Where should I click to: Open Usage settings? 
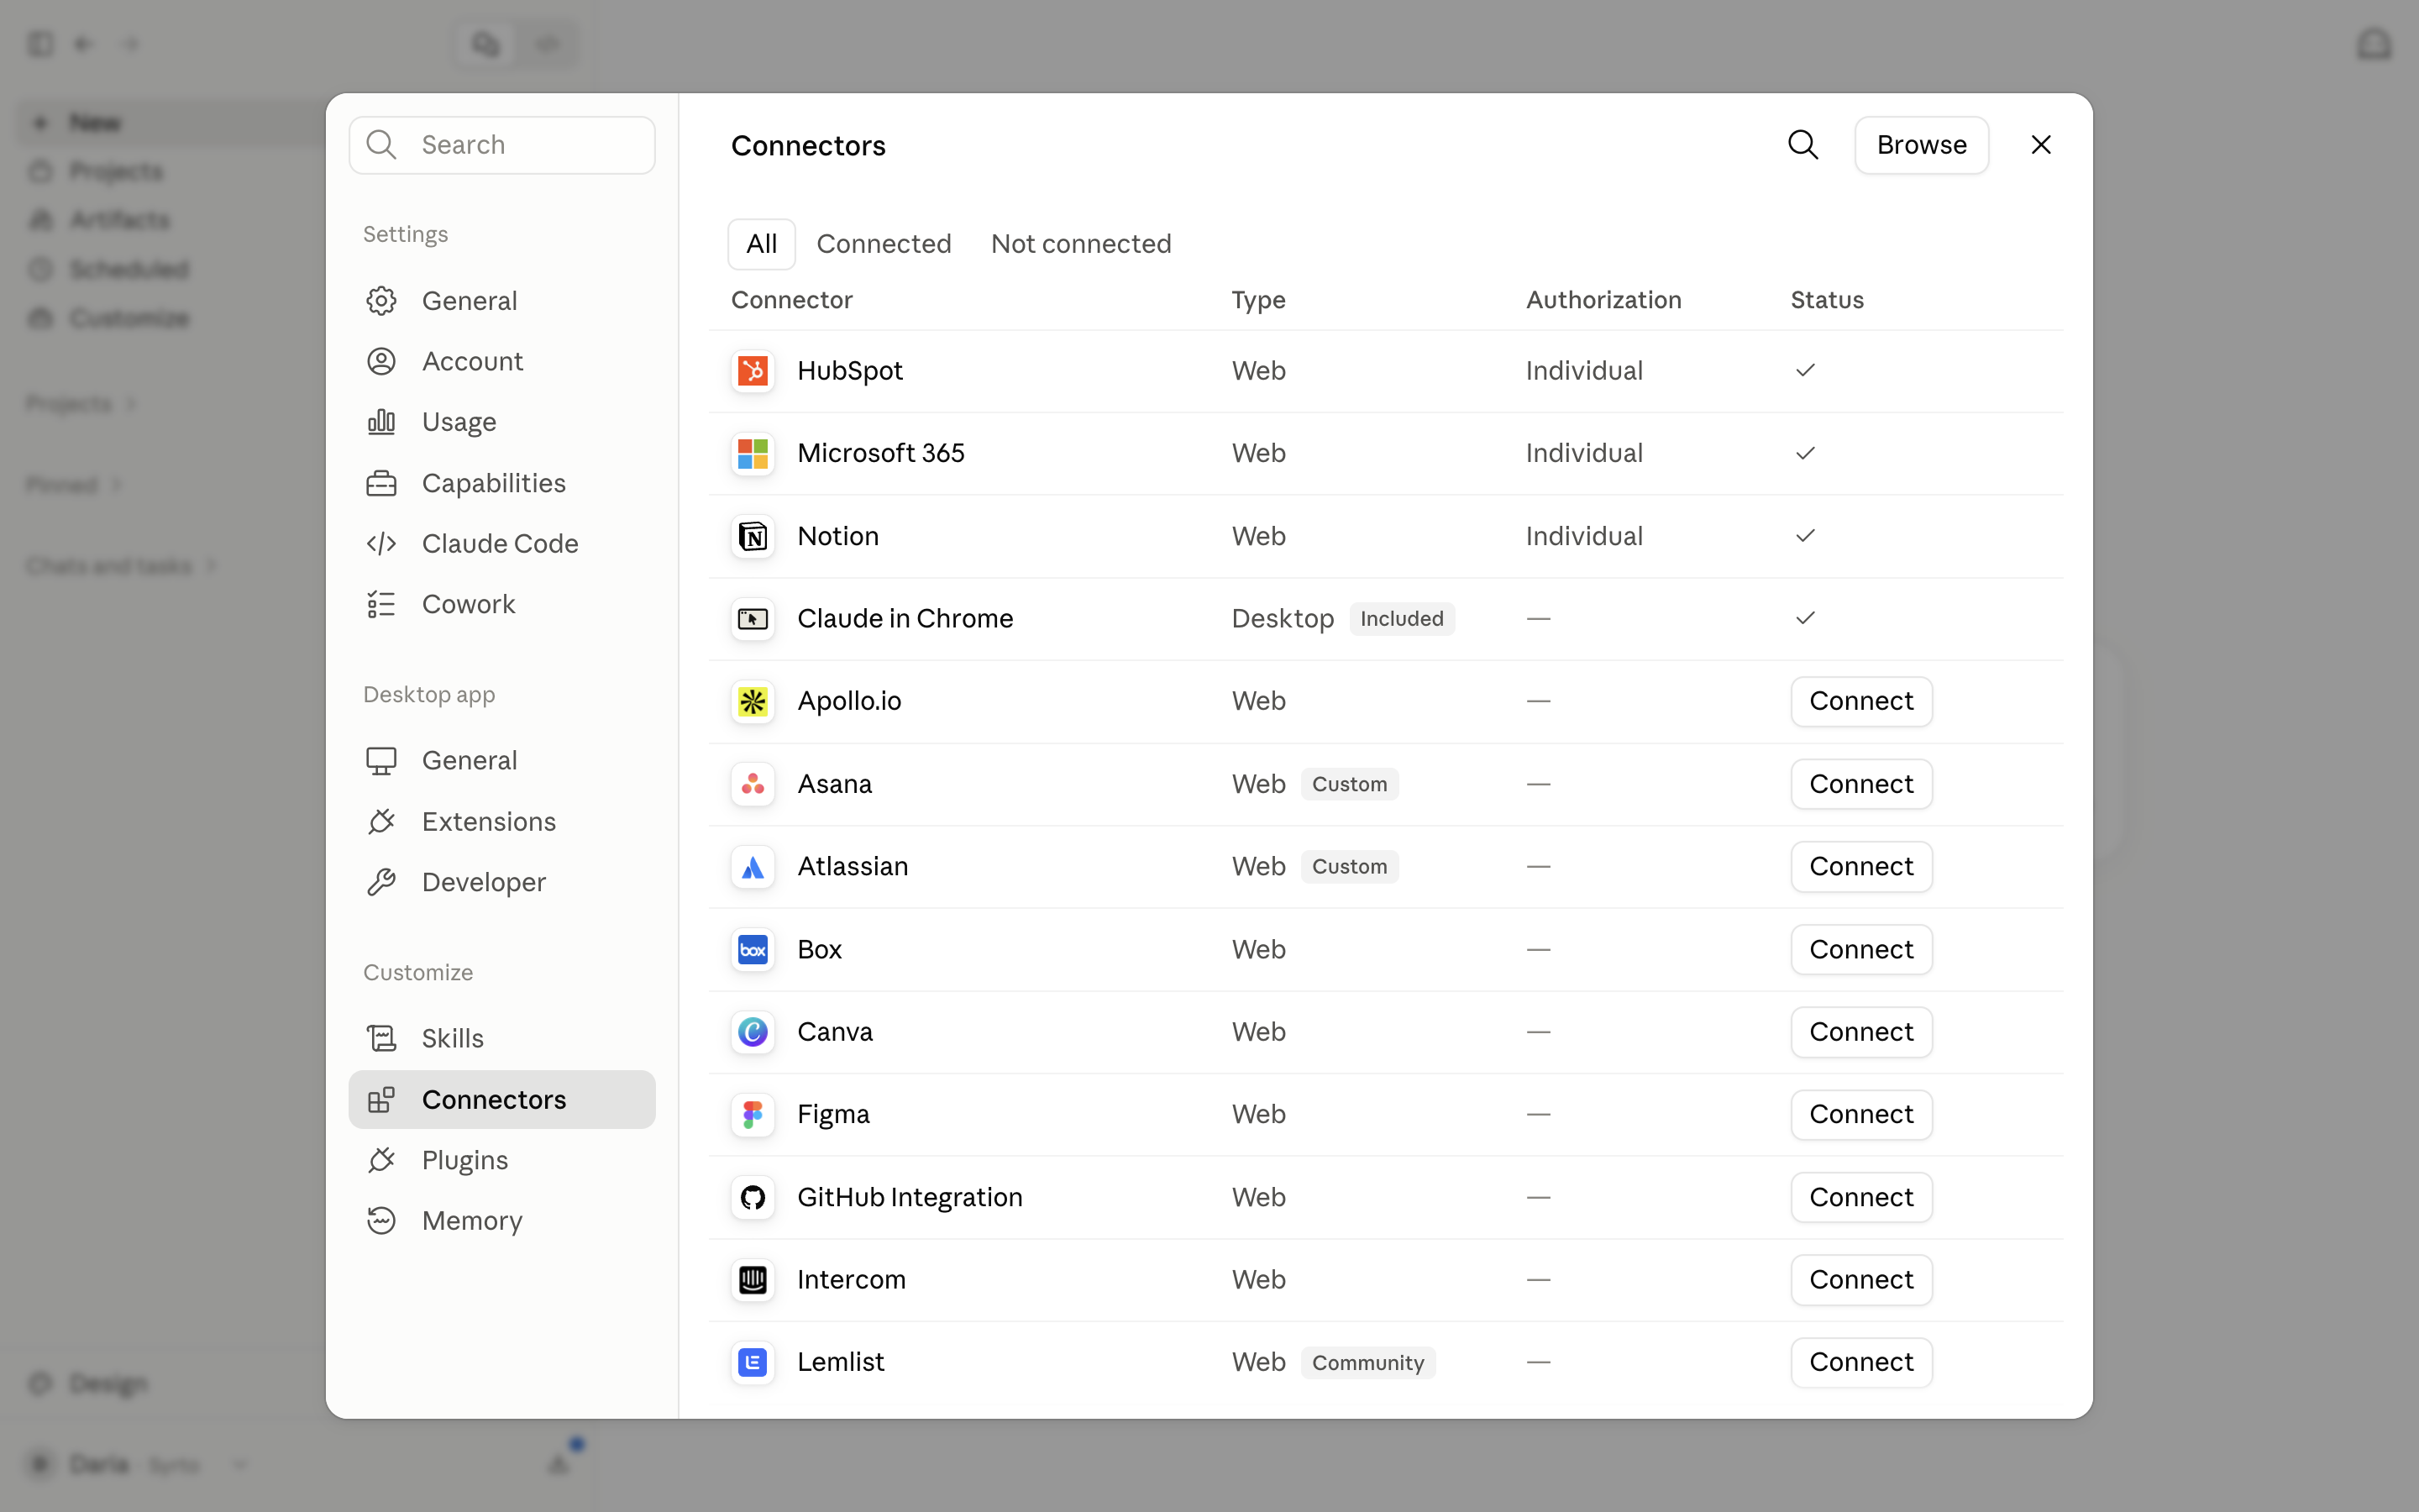coord(501,422)
